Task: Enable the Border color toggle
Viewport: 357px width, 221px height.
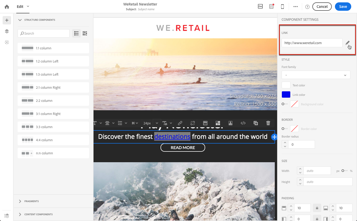Action: 285,129
